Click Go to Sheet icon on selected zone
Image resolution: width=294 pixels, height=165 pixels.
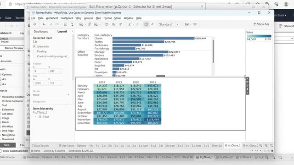(x=247, y=82)
